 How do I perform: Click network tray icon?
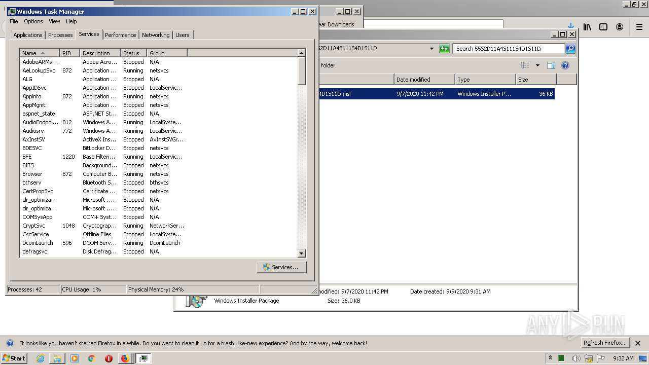[588, 358]
